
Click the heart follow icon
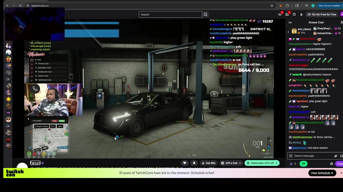tap(185, 163)
